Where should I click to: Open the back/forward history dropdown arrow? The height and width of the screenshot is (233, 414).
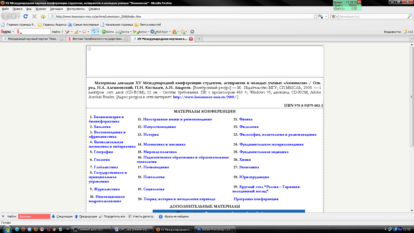click(19, 16)
